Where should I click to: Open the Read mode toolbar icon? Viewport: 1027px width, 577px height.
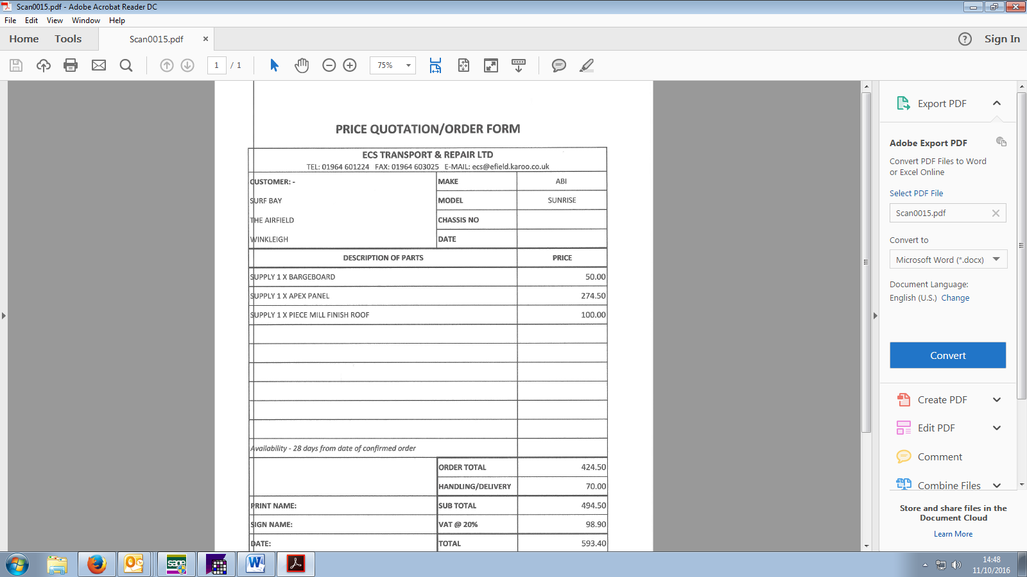[519, 65]
